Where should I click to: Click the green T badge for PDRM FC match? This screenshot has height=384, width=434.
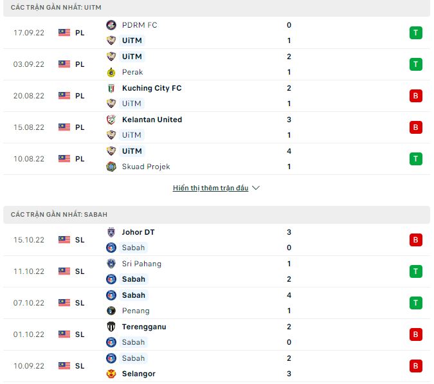(416, 33)
